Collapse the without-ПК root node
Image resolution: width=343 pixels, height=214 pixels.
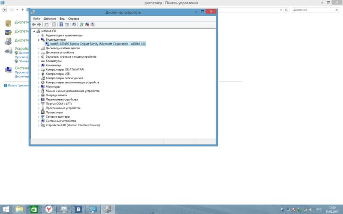(x=34, y=31)
